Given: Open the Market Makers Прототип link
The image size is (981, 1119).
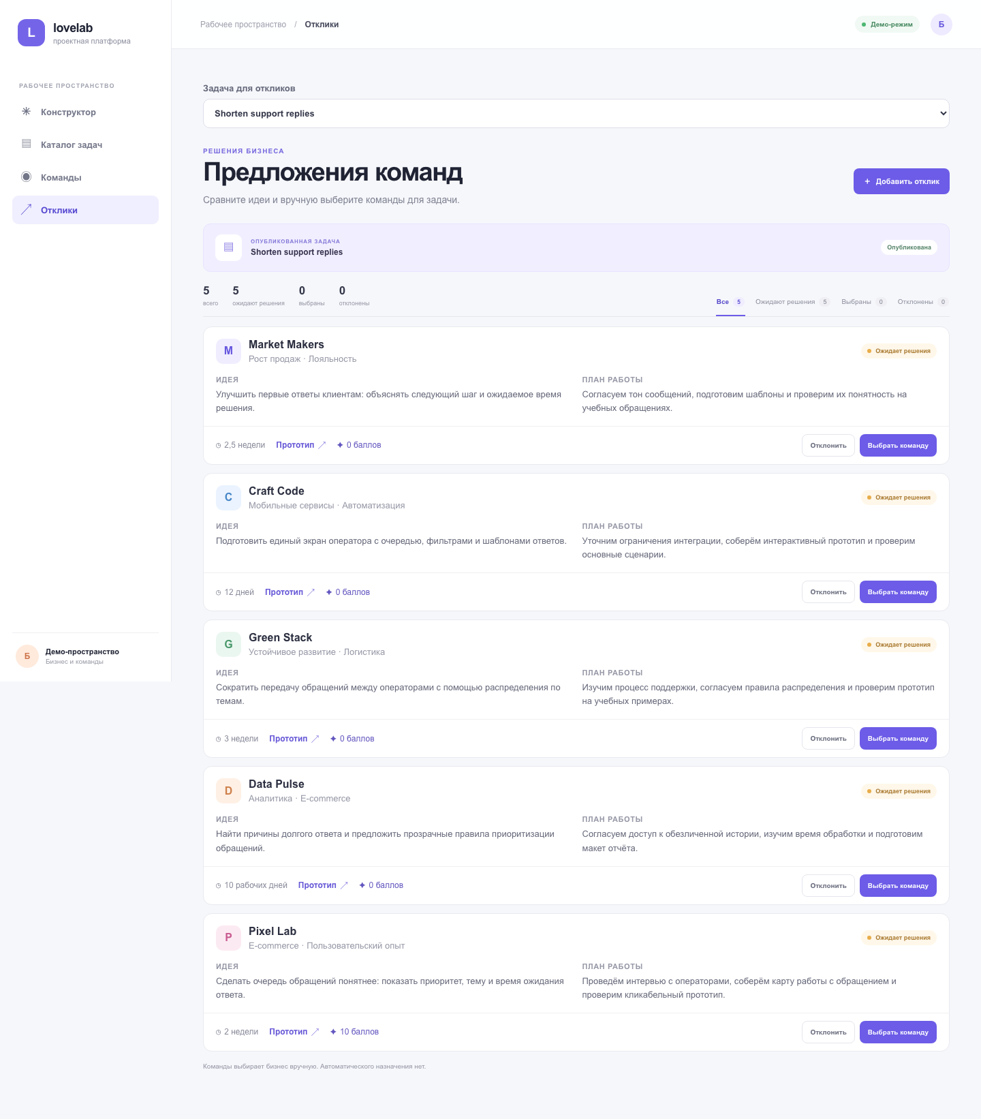Looking at the screenshot, I should click(x=301, y=445).
